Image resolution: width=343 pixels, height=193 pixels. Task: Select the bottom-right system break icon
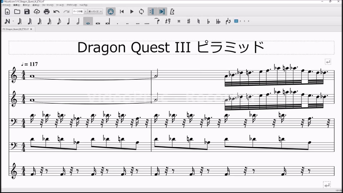327,185
